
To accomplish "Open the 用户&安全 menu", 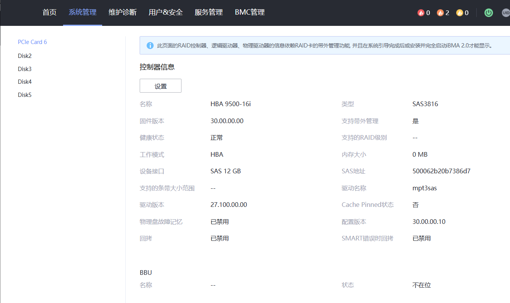I will 165,12.
